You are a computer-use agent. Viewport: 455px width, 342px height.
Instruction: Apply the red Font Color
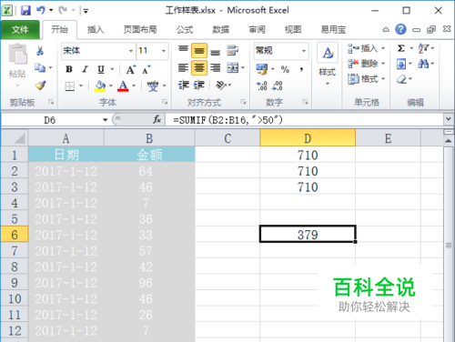(x=123, y=85)
